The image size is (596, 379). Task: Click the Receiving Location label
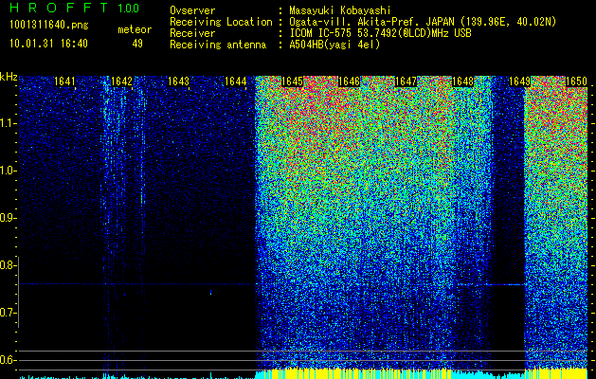pyautogui.click(x=221, y=22)
